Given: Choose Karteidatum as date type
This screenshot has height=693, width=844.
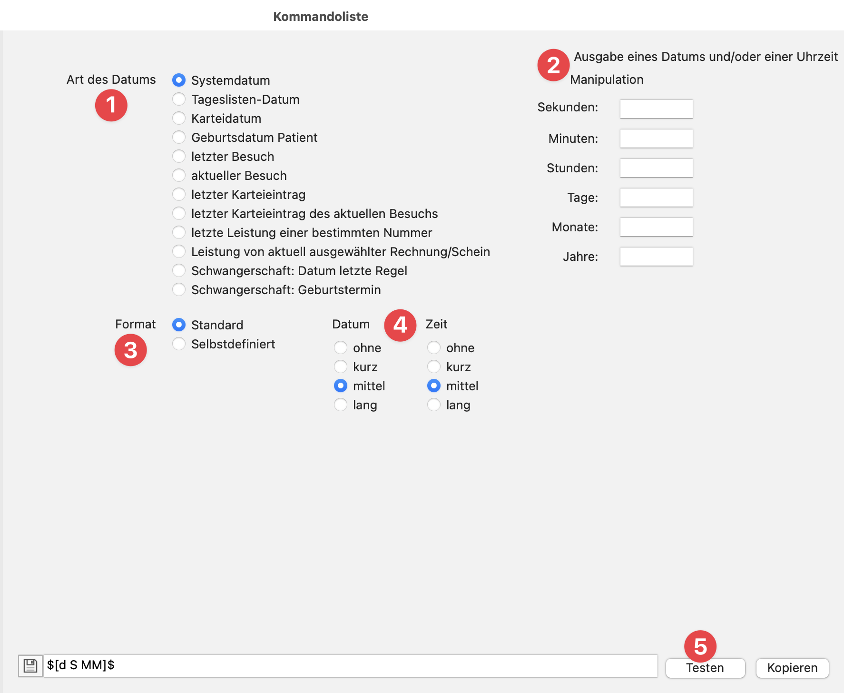Looking at the screenshot, I should click(179, 118).
